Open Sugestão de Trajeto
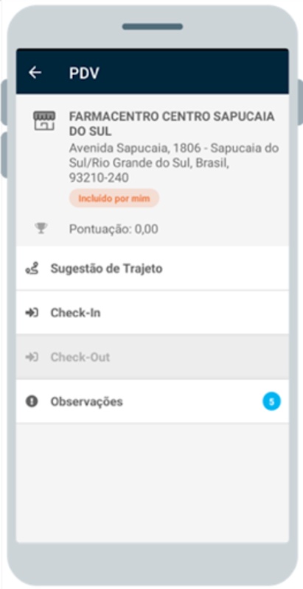 pyautogui.click(x=153, y=268)
